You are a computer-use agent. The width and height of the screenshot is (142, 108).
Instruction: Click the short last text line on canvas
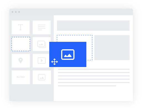click(x=87, y=86)
